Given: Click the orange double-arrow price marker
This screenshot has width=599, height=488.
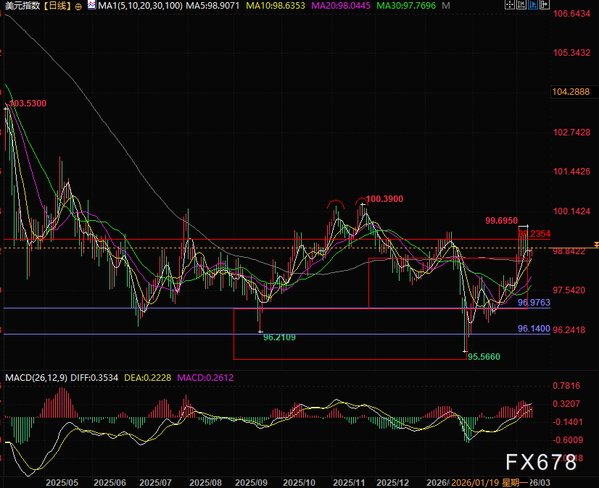Looking at the screenshot, I should (595, 245).
